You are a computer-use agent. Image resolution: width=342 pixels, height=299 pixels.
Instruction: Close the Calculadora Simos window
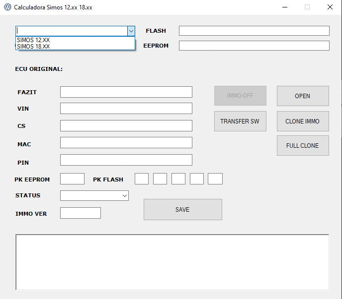point(330,7)
